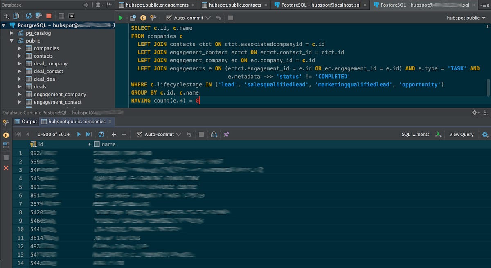491x268 pixels.
Task: Open the copy/duplicate icon in the Database toolbar
Action: click(x=16, y=16)
